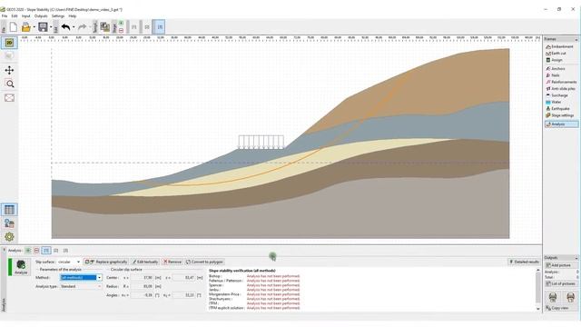Click Remove slip surface button
The height and width of the screenshot is (327, 581).
[x=172, y=262]
